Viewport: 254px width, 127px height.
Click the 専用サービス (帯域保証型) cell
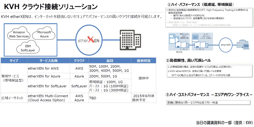tap(14, 78)
